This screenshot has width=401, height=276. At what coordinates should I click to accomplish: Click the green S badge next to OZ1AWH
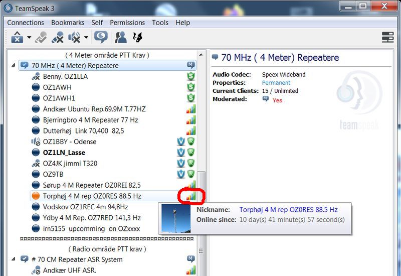coord(191,87)
